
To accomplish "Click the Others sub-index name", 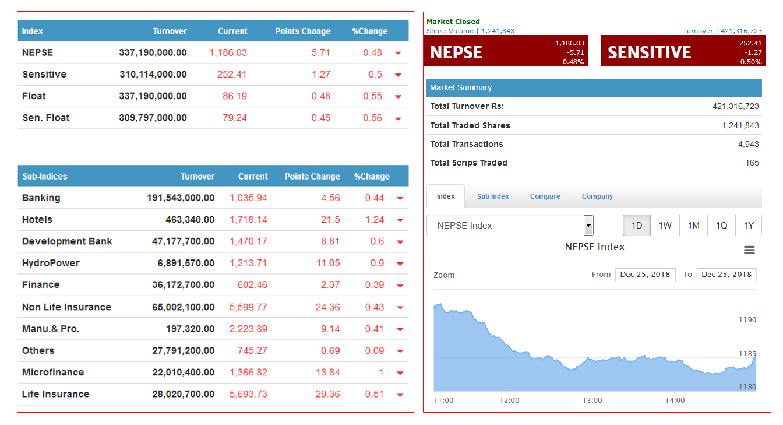I will pos(38,351).
